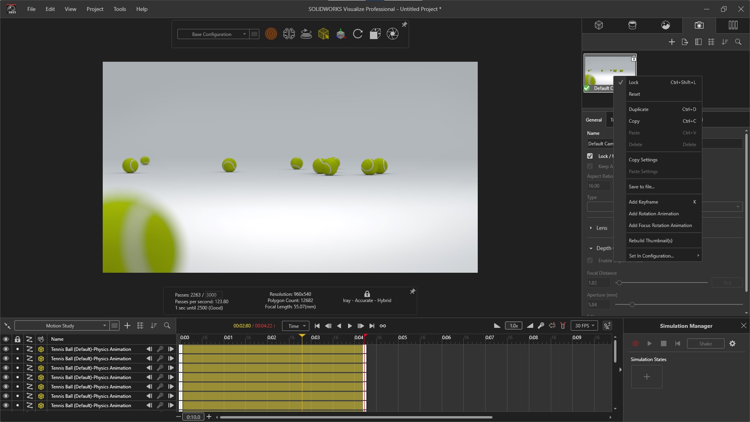Select the Models cube panel icon
Screen dimensions: 750x422
pos(599,25)
